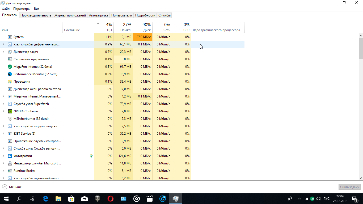The width and height of the screenshot is (363, 204).
Task: Open the Файл menu
Action: [x=6, y=9]
